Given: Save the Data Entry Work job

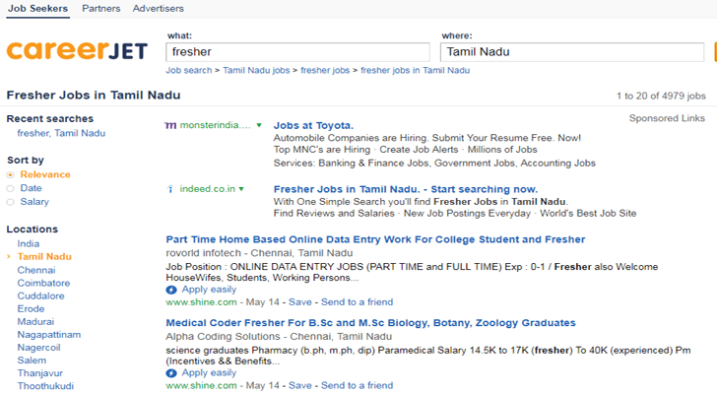Looking at the screenshot, I should (300, 302).
